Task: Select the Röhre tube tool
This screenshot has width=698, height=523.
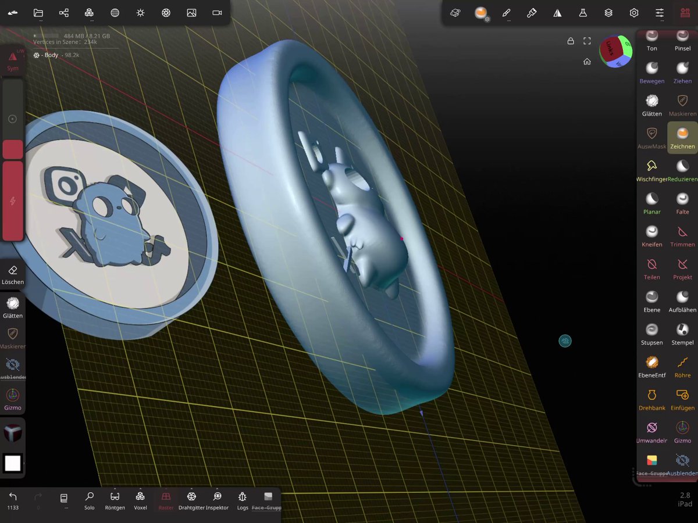Action: click(x=682, y=367)
